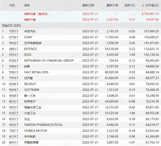This screenshot has height=146, width=161.
Task: Select MITSUBISHI UFJ FINANCIAL GROUP name
Action: (49, 60)
